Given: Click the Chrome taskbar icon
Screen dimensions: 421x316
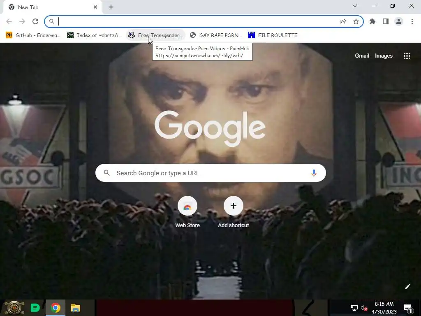Looking at the screenshot, I should pyautogui.click(x=56, y=308).
